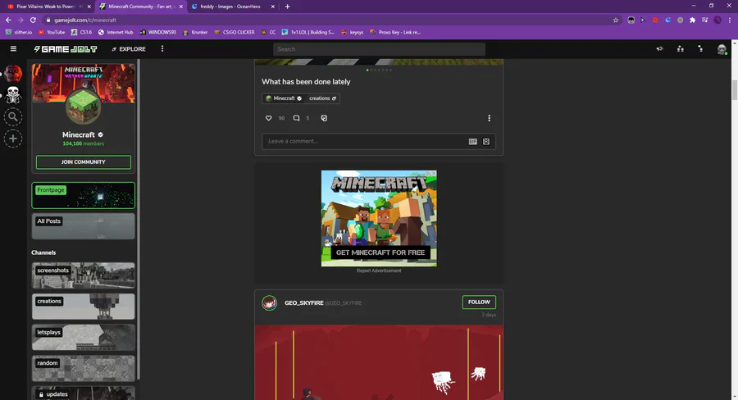The height and width of the screenshot is (400, 738).
Task: Click the sidebar search communities icon
Action: tap(13, 116)
